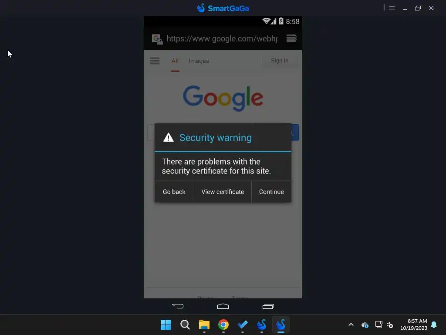The width and height of the screenshot is (446, 335).
Task: Open File Explorer from taskbar
Action: tap(204, 325)
